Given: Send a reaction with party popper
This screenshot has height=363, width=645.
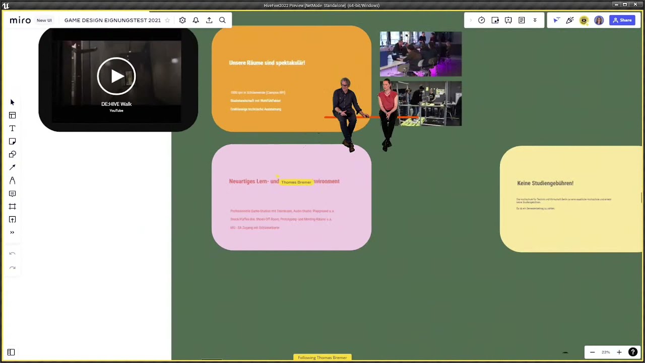Looking at the screenshot, I should [x=570, y=20].
